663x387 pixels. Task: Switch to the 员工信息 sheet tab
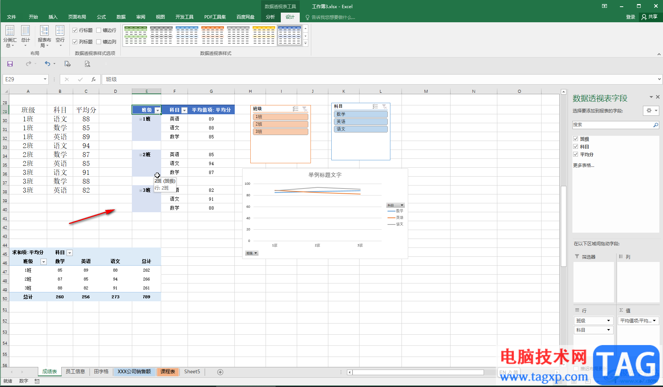click(75, 371)
